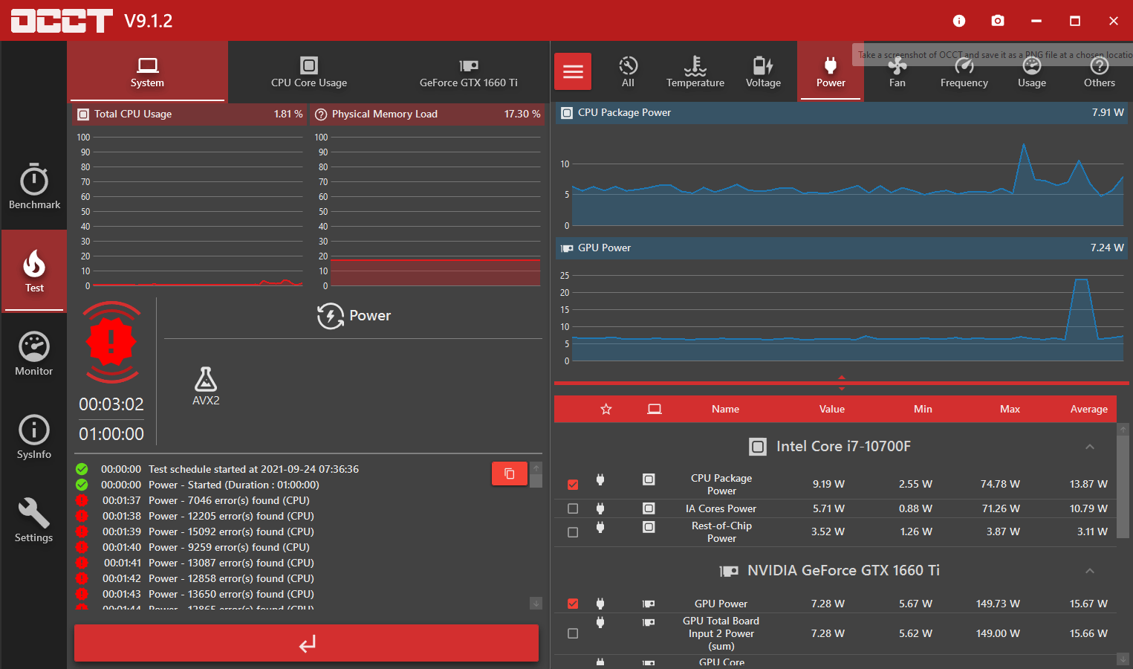Click the OCCT logo in title bar
1133x669 pixels.
coord(62,21)
